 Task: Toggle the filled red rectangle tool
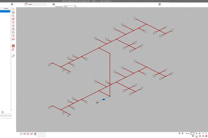point(13,46)
